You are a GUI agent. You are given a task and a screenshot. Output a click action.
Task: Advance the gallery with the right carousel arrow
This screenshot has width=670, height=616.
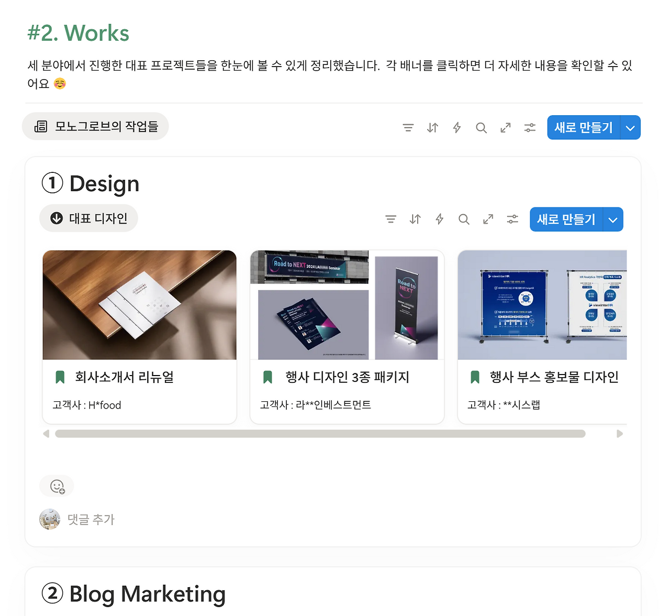tap(620, 434)
